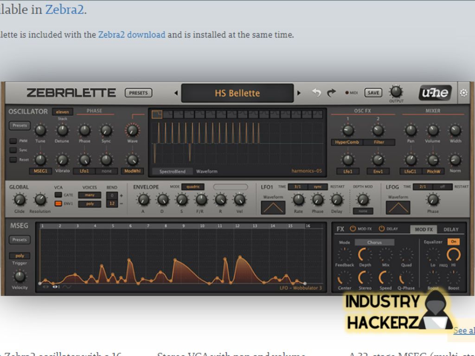The height and width of the screenshot is (356, 475).
Task: Adjust the oscillator Detune knob
Action: pyautogui.click(x=63, y=130)
